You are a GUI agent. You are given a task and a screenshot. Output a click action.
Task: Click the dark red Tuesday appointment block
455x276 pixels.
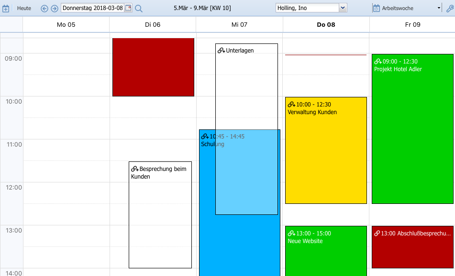pos(153,67)
